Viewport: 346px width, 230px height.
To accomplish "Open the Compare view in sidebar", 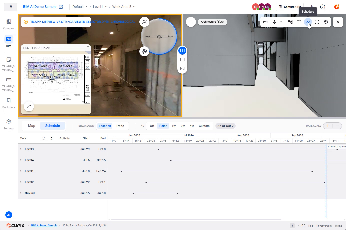I will pyautogui.click(x=9, y=24).
